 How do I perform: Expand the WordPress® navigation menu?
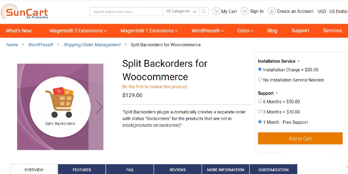(x=208, y=31)
